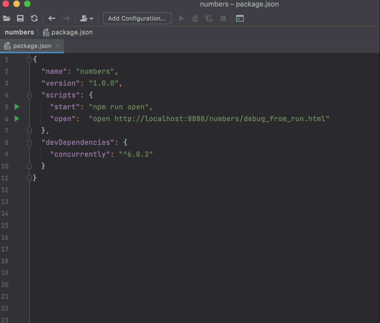Open the user/code-with-me dropdown
This screenshot has height=323, width=380.
(86, 19)
